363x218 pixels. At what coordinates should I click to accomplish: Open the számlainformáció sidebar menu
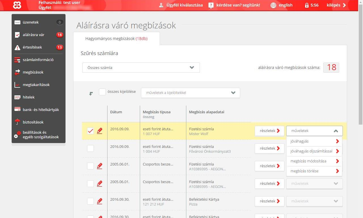pyautogui.click(x=39, y=60)
